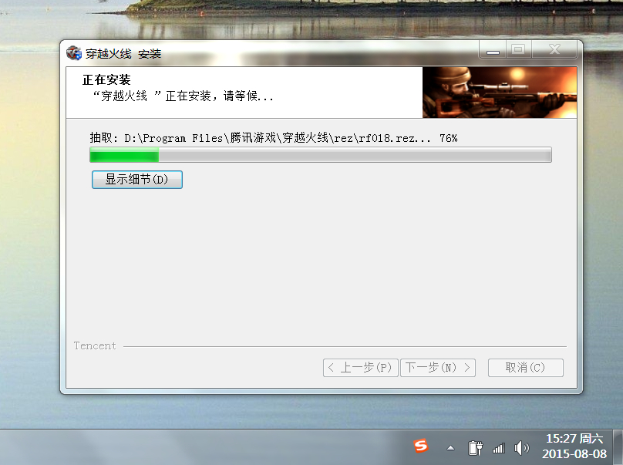Click the 2015-08-08 date text

(574, 454)
